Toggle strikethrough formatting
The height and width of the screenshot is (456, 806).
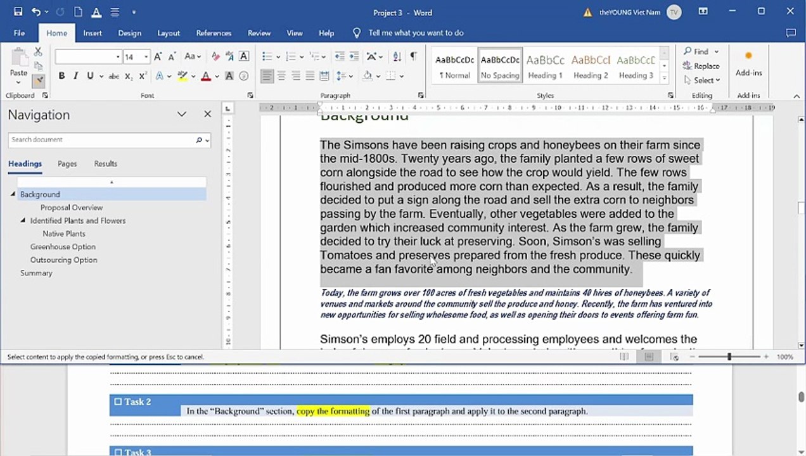(113, 76)
